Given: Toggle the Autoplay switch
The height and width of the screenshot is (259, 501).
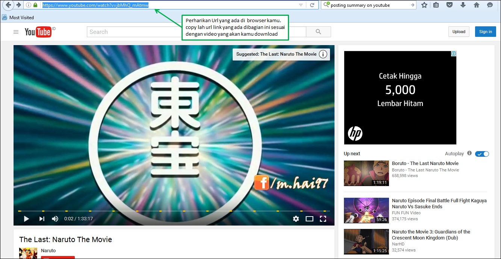Looking at the screenshot, I should click(x=482, y=154).
